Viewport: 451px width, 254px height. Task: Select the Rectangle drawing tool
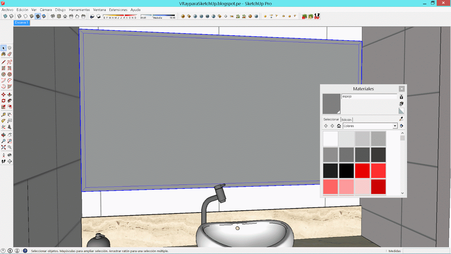[x=4, y=68]
